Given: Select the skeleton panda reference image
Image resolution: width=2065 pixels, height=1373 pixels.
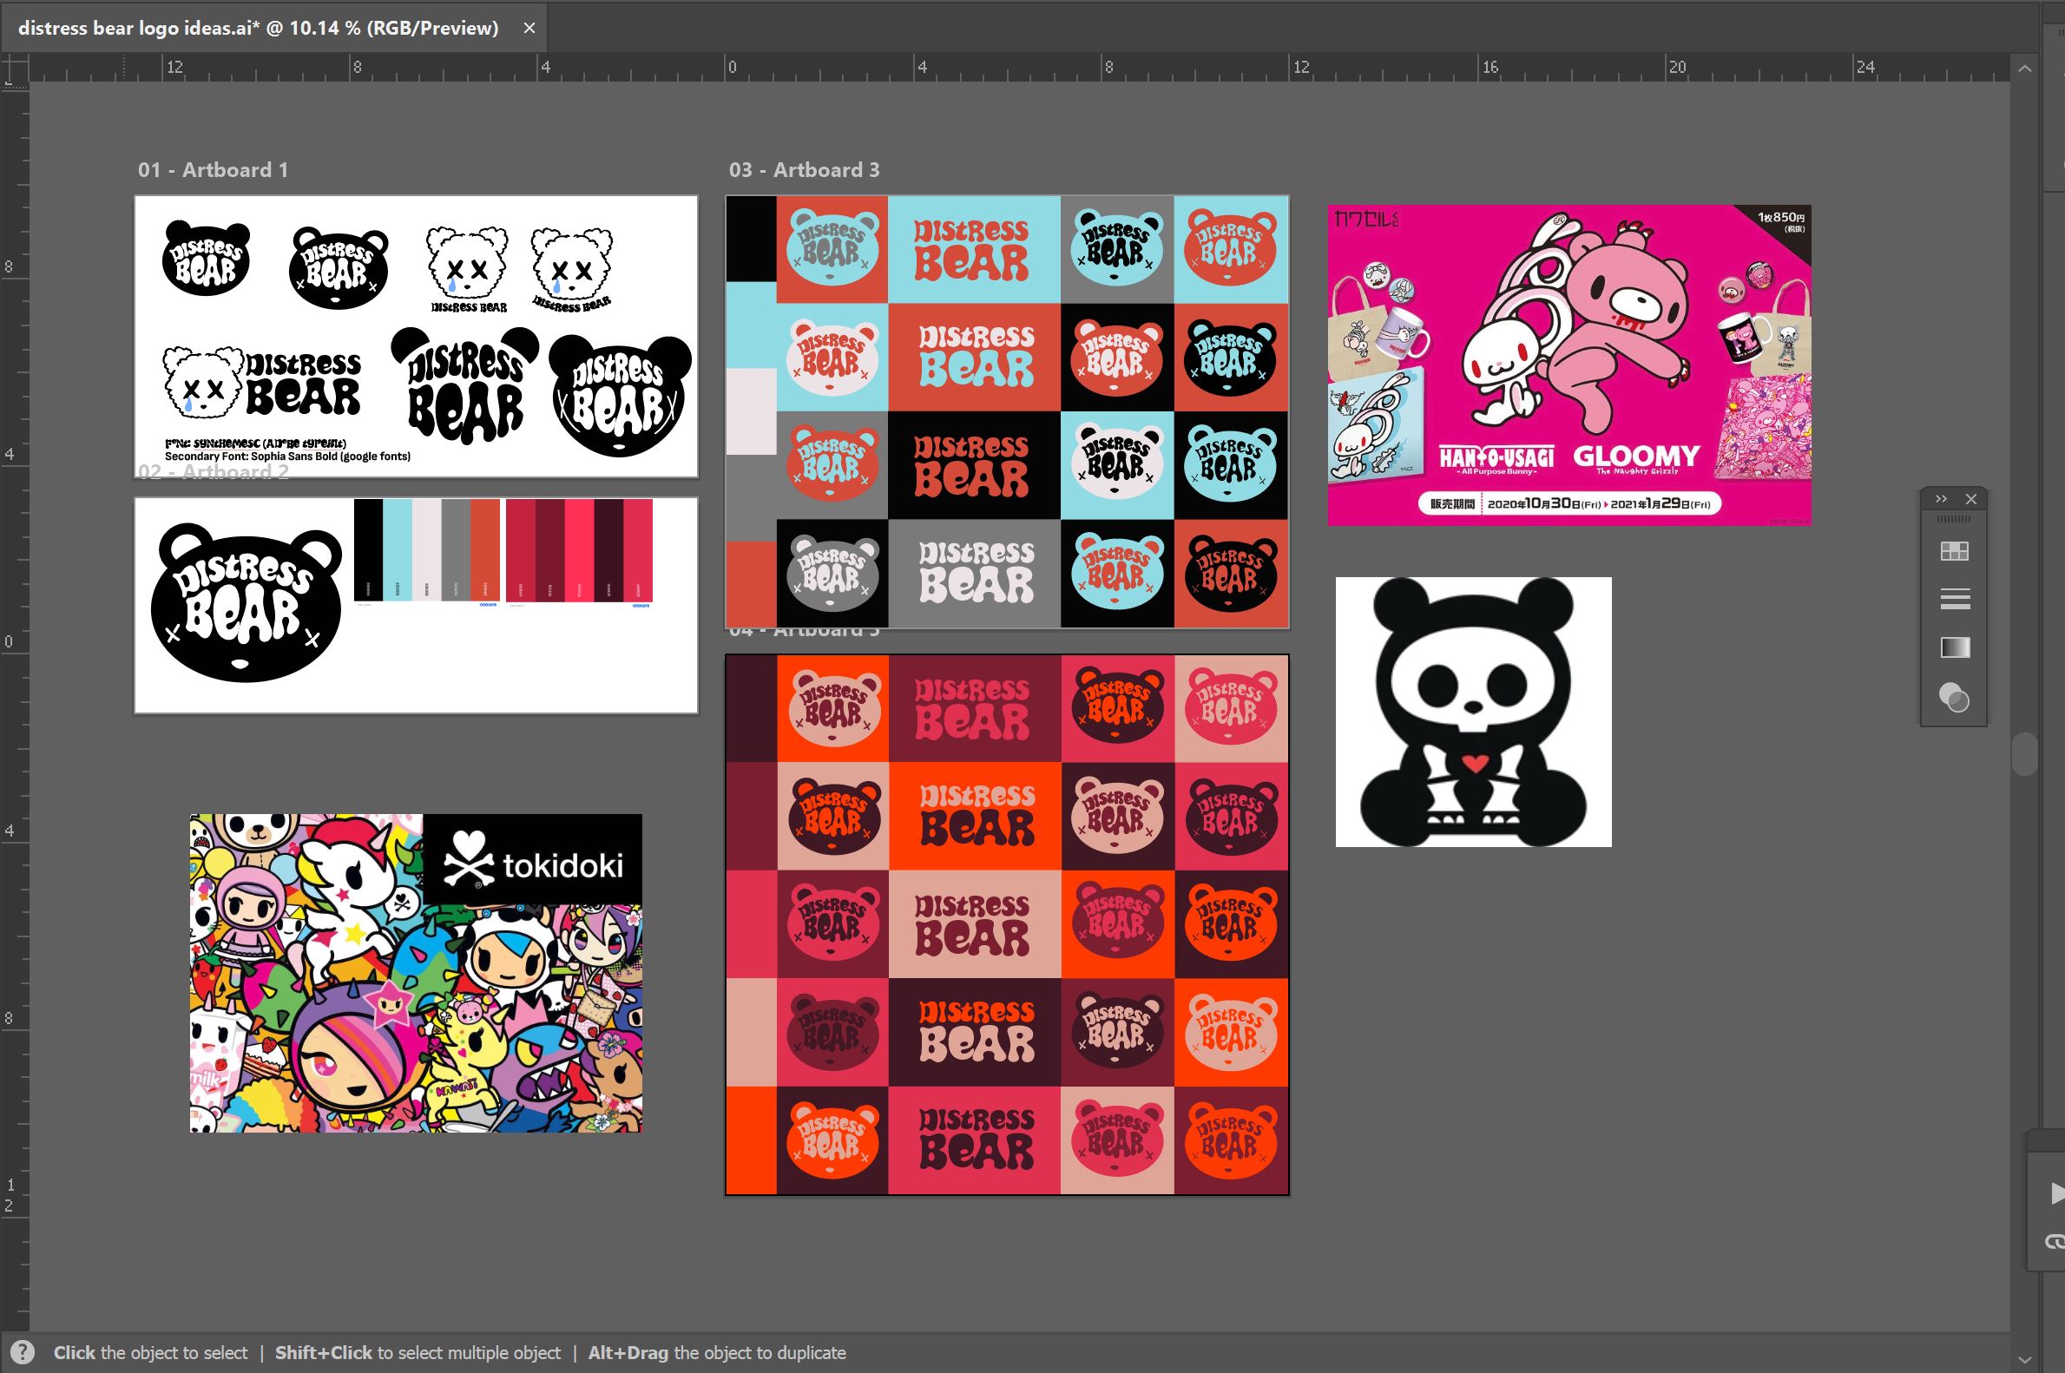Looking at the screenshot, I should click(1472, 711).
